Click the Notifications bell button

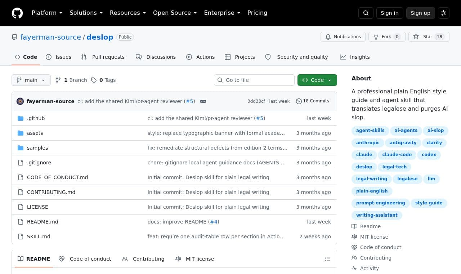343,37
